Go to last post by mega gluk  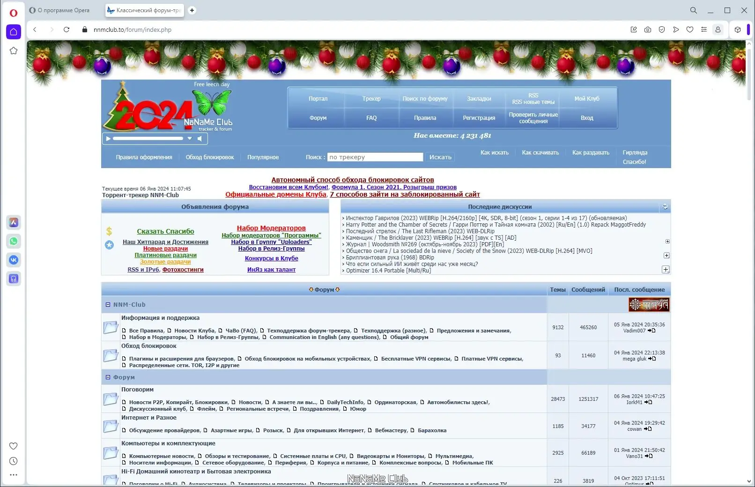click(x=652, y=359)
